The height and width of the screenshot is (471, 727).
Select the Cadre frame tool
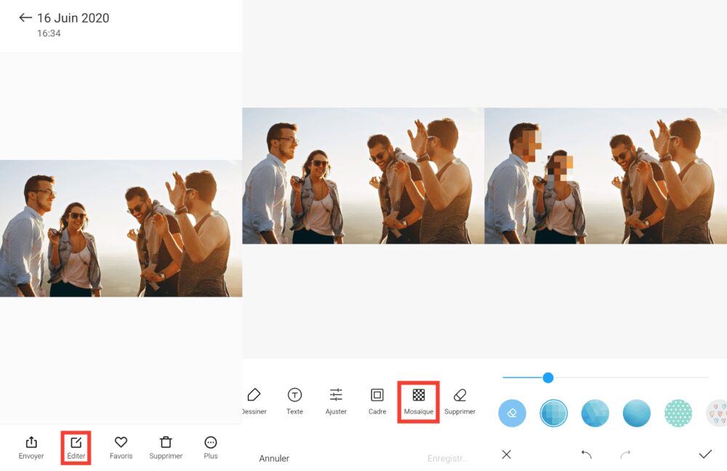point(377,401)
